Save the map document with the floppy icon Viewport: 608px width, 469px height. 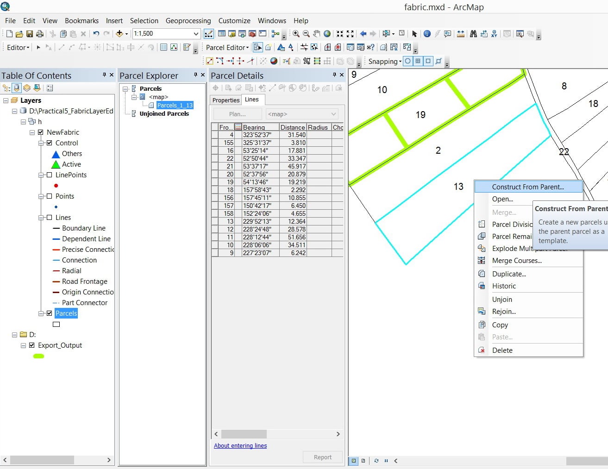(30, 34)
